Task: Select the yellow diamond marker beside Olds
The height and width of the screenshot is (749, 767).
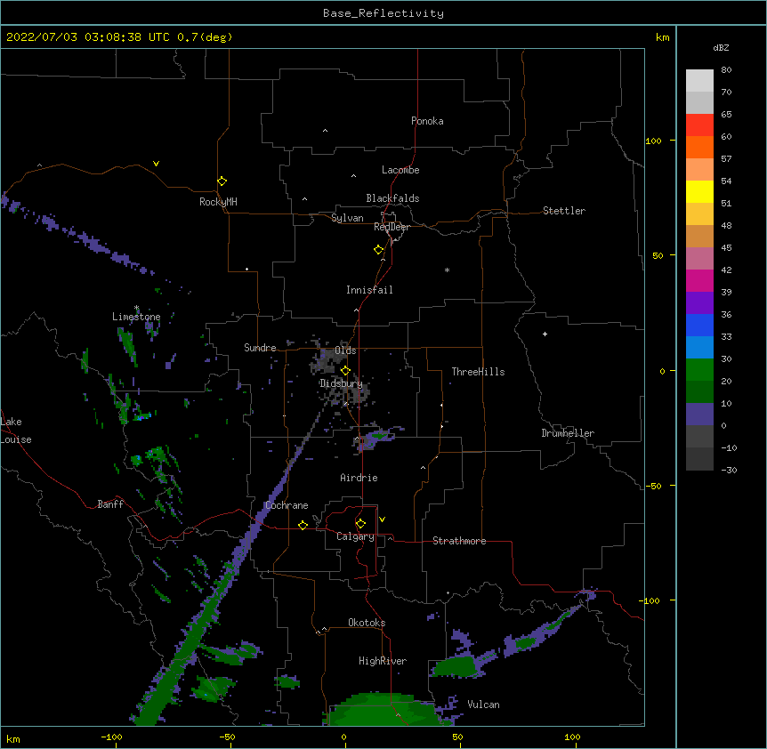Action: [x=345, y=370]
